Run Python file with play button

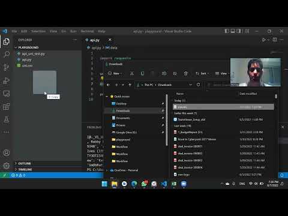pos(264,40)
